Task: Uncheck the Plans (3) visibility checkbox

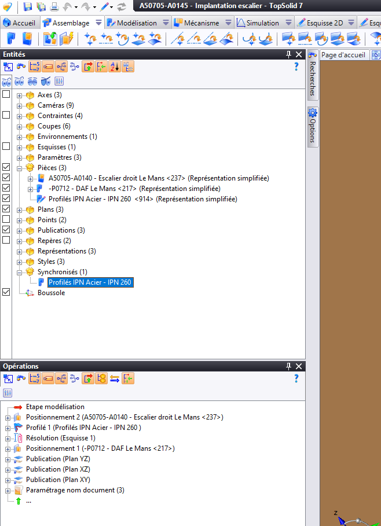Action: point(6,209)
